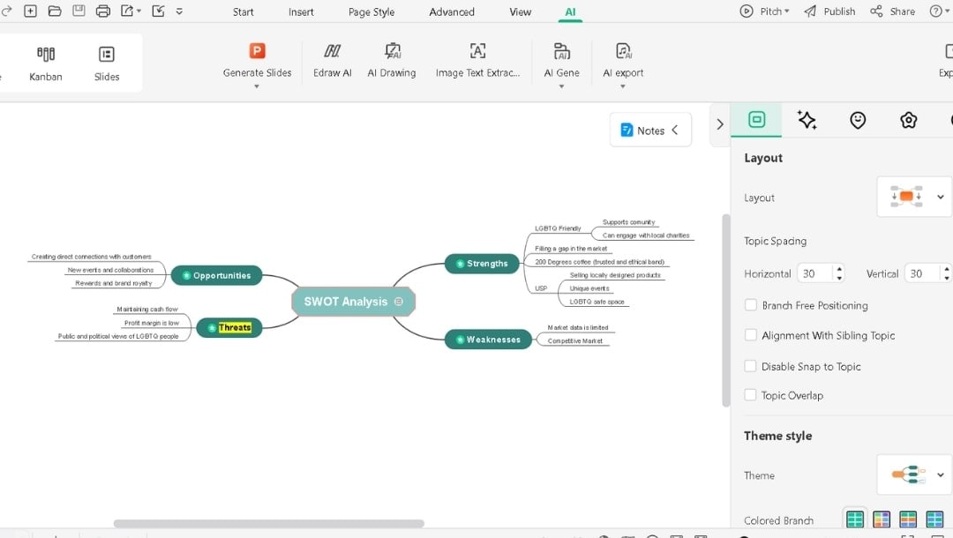Select the Threats topic node
Viewport: 953px width, 538px height.
pos(229,327)
